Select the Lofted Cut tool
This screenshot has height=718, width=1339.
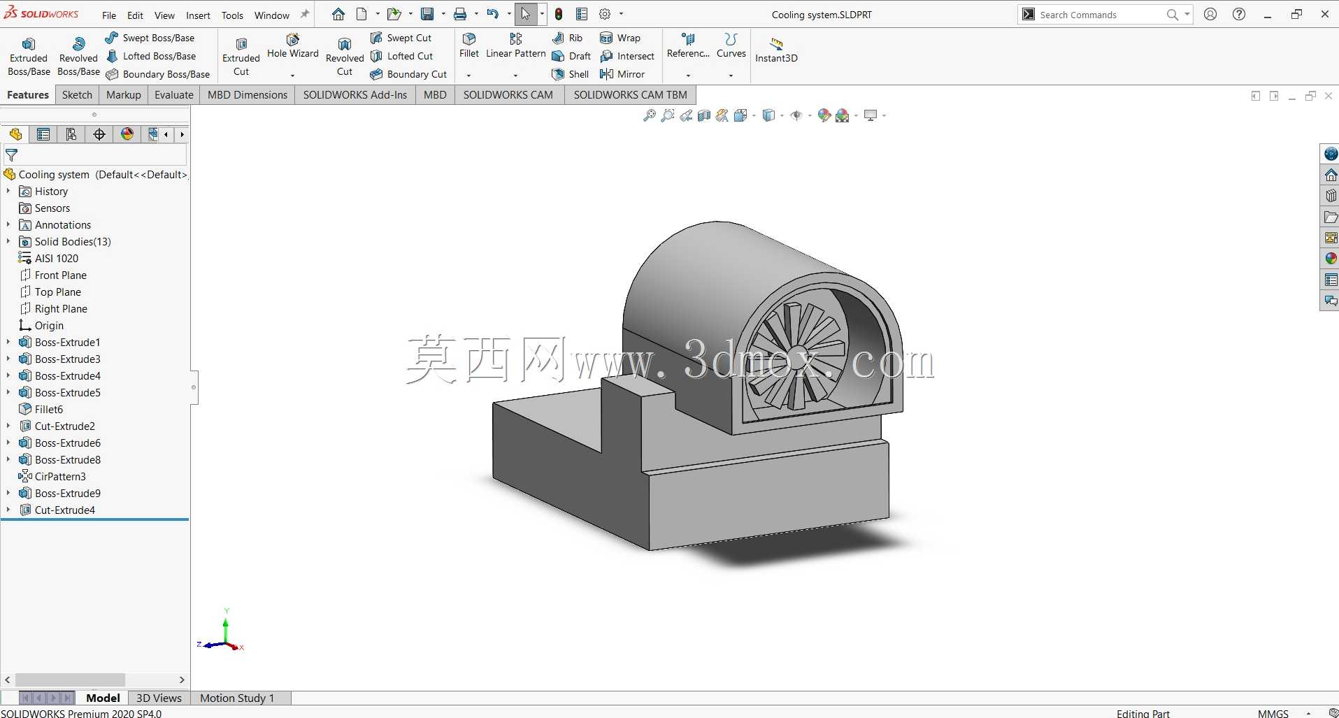(401, 56)
